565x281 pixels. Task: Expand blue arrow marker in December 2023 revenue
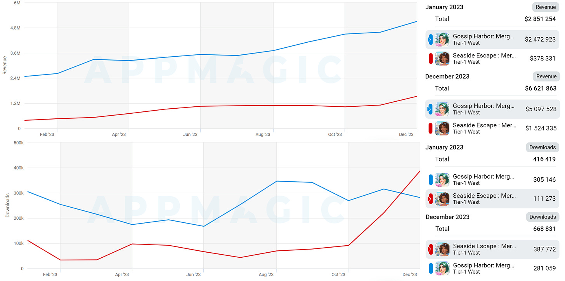(430, 109)
